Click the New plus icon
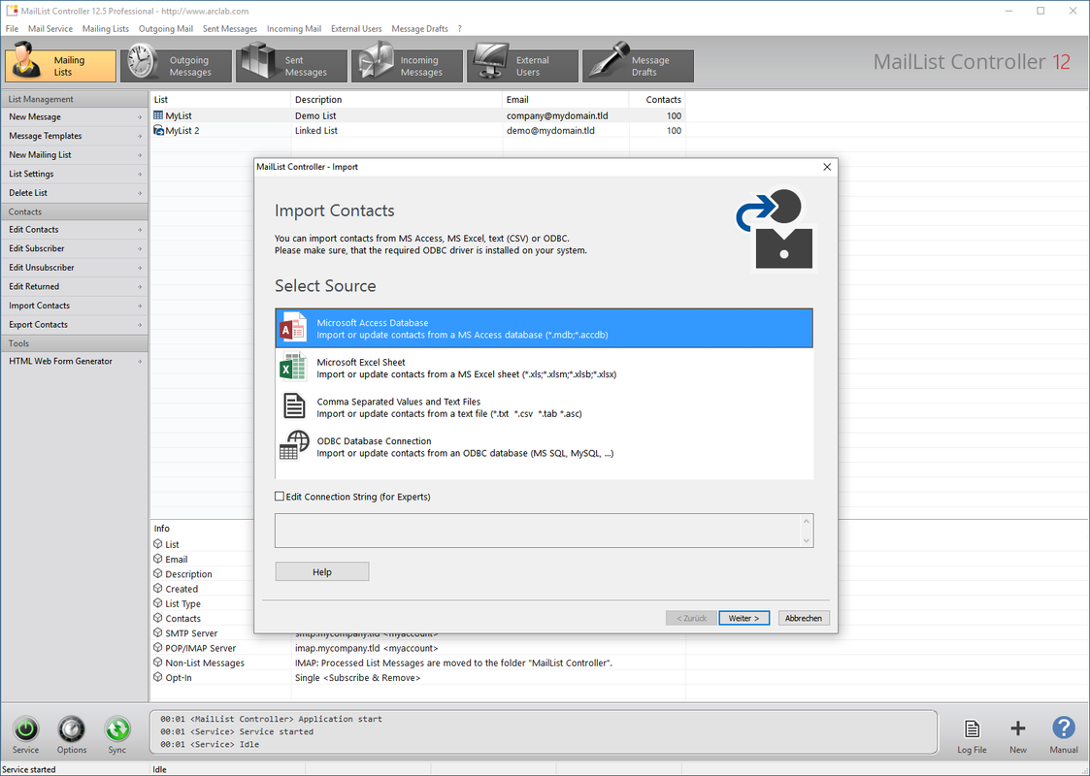Image resolution: width=1090 pixels, height=776 pixels. point(1018,728)
